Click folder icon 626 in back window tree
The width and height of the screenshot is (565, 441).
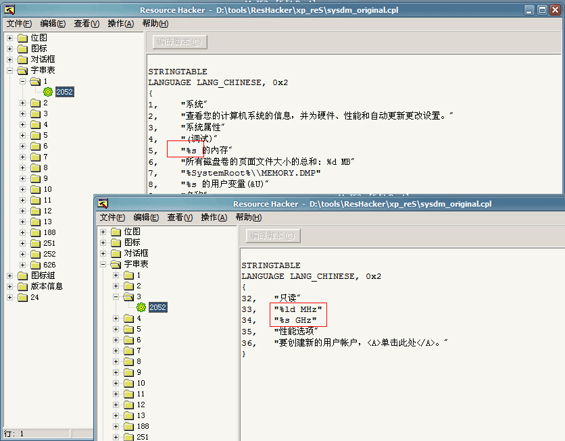tap(35, 265)
